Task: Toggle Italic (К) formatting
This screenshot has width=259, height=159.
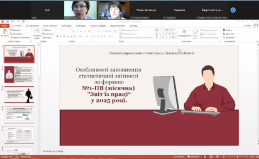Action: 61,36
